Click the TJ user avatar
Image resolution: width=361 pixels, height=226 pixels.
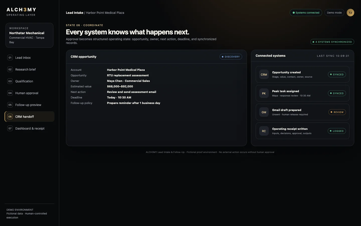tap(350, 13)
